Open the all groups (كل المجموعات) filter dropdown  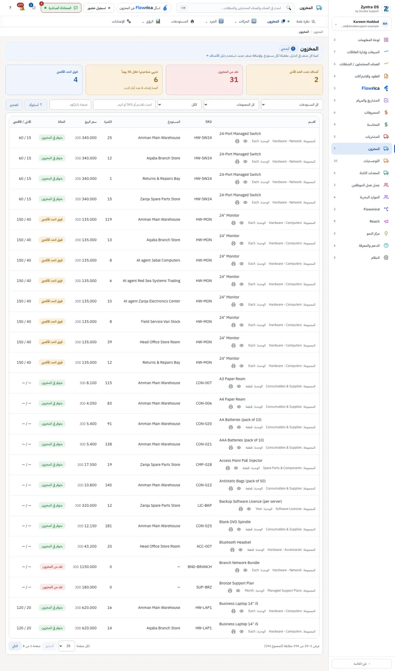coord(231,105)
